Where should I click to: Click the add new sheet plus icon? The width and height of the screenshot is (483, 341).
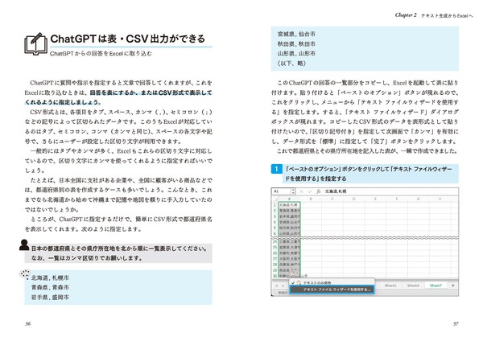click(x=452, y=286)
